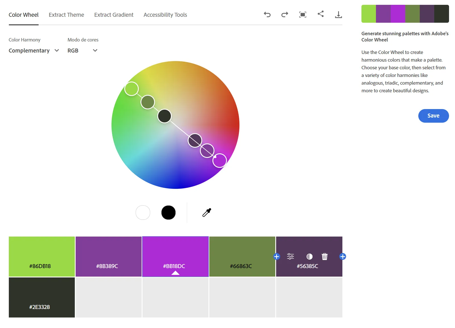The width and height of the screenshot is (455, 328).
Task: Show shades of the #56385C swatch
Action: pyautogui.click(x=309, y=256)
